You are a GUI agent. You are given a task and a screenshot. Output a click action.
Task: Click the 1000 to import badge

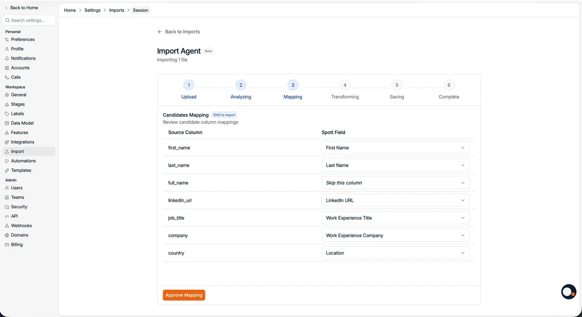tap(224, 115)
